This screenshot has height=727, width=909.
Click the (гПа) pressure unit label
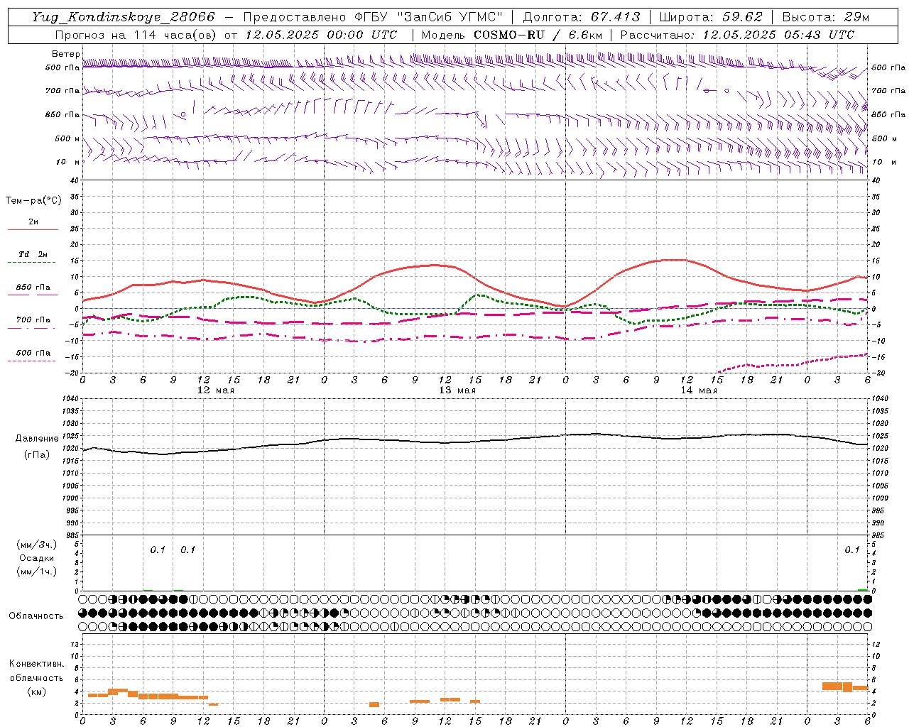(x=37, y=455)
